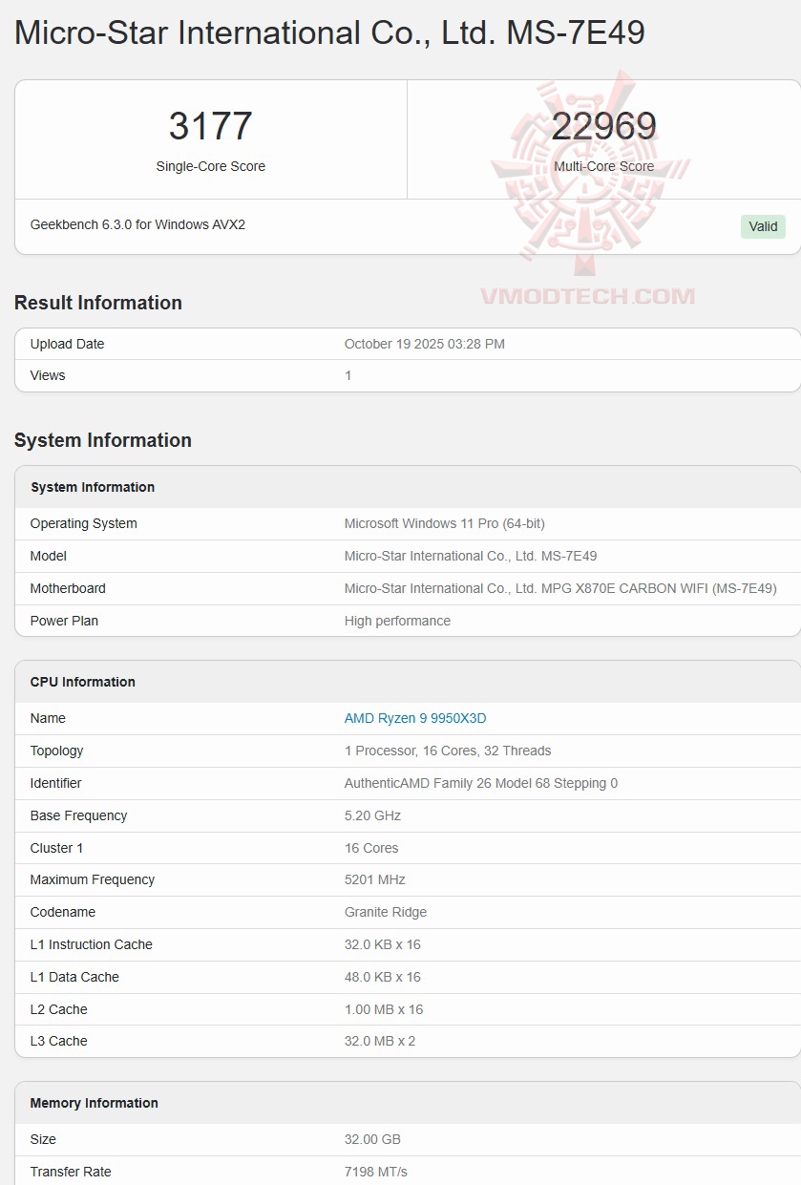Select the High performance power plan value
Viewport: 801px width, 1185px height.
pos(397,621)
